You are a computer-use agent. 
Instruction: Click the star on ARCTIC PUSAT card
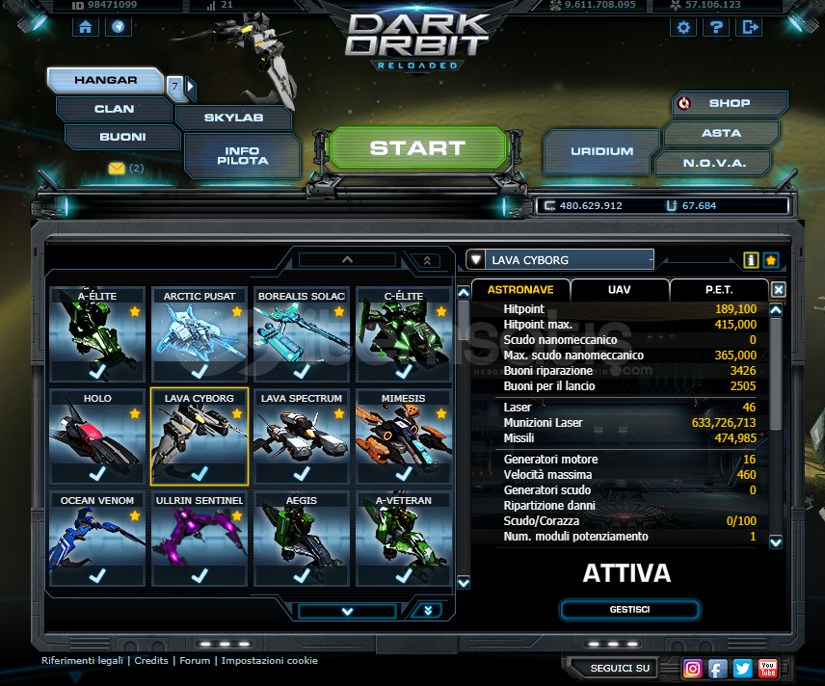[x=237, y=311]
